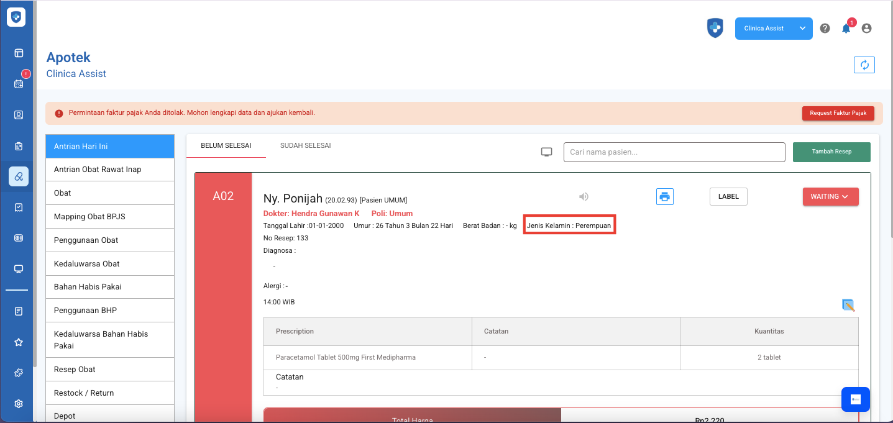Viewport: 893px width, 423px height.
Task: Click the printer icon for Ny. Ponijah
Action: (664, 197)
